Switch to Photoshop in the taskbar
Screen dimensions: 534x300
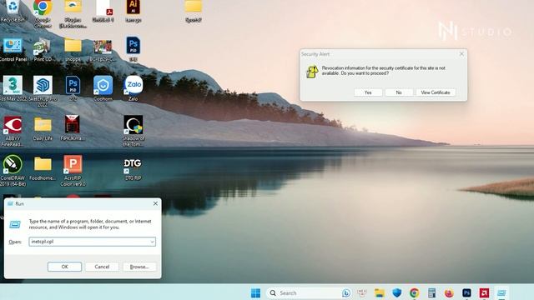[466, 292]
